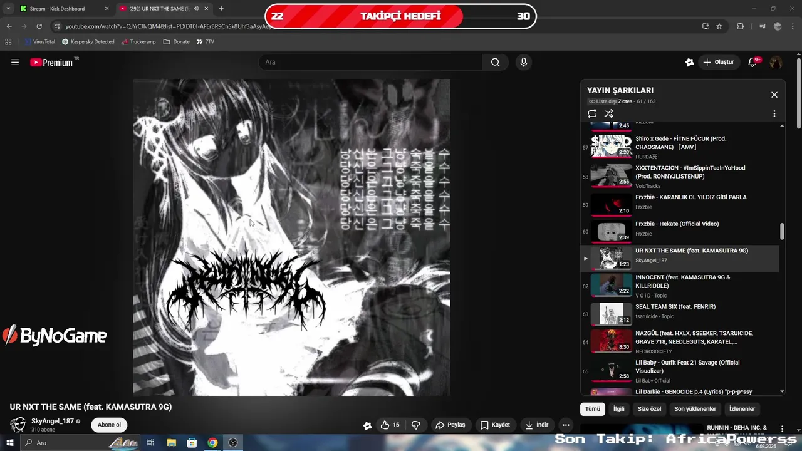Select the Size özel filter chip
The image size is (802, 451).
click(x=649, y=409)
